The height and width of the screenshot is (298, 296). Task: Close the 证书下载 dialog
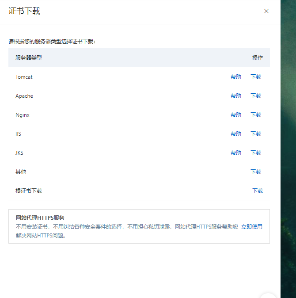(266, 11)
